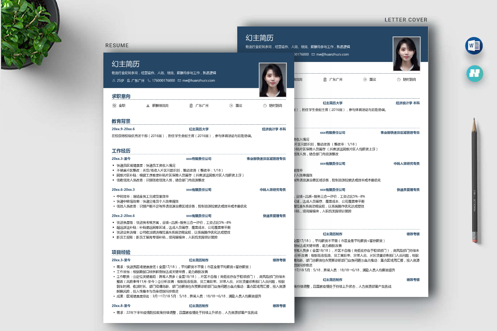Click the 幻主简历 title on front resume
Viewport: 497px width, 331px height.
point(126,64)
